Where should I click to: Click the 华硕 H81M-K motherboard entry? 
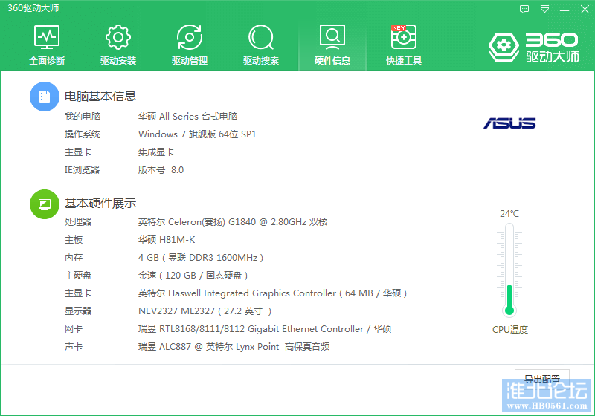pyautogui.click(x=167, y=239)
